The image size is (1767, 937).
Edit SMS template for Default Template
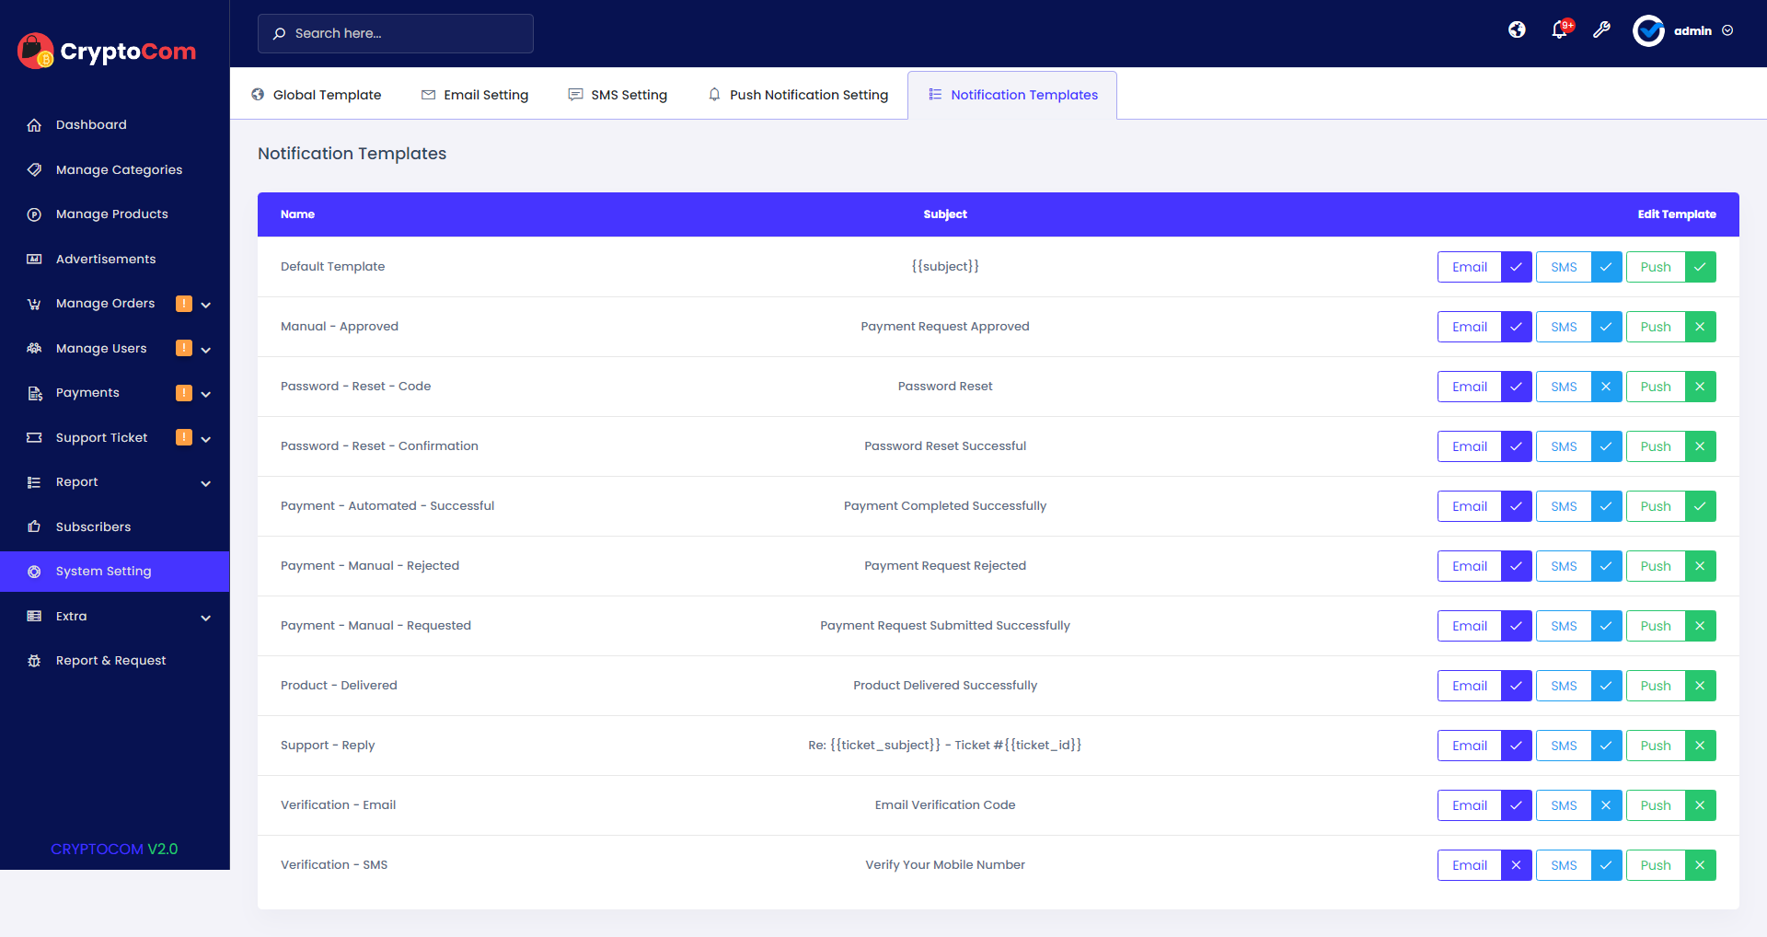point(1564,267)
